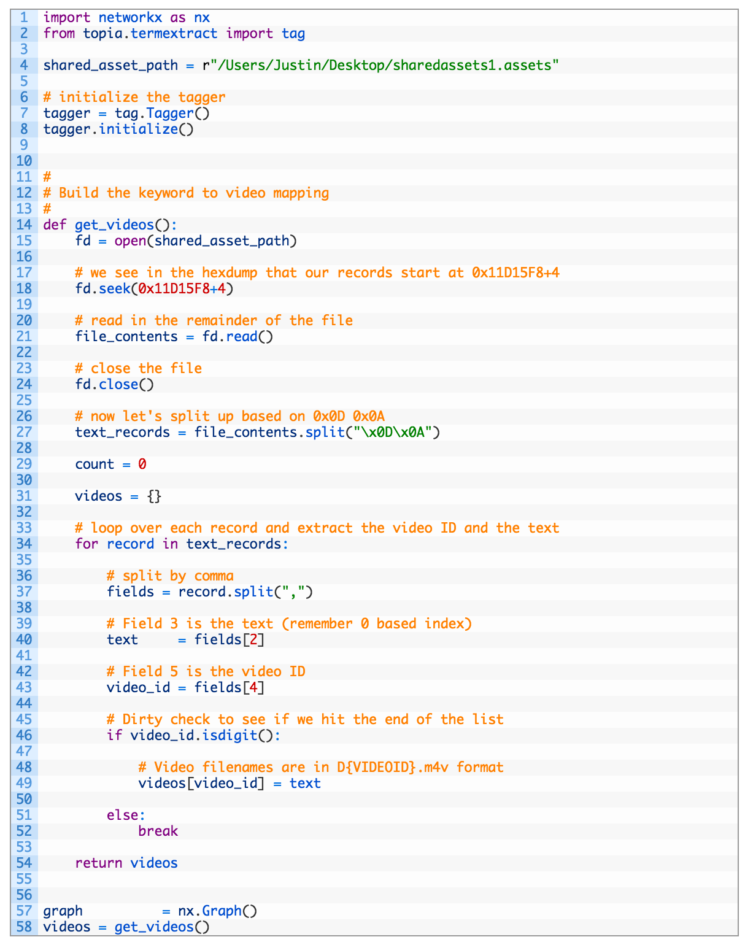Click the 'else:' statement
This screenshot has width=745, height=945.
coord(126,815)
